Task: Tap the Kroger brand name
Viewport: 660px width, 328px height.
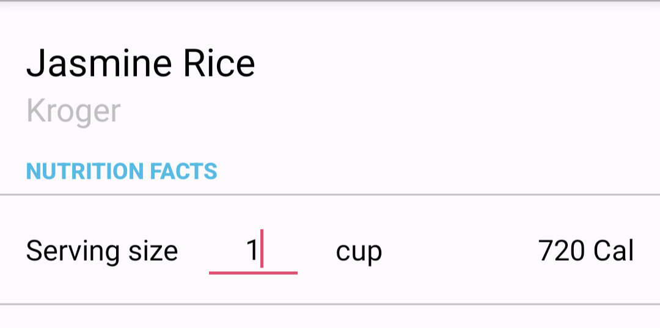Action: (x=74, y=111)
